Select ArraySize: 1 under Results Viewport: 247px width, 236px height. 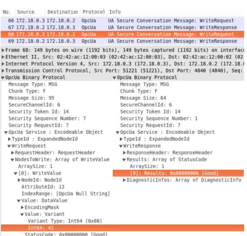pos(147,166)
